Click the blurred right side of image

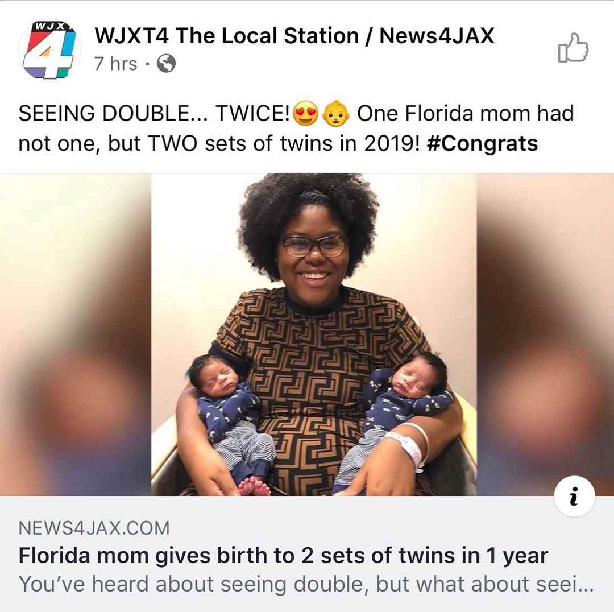[545, 334]
